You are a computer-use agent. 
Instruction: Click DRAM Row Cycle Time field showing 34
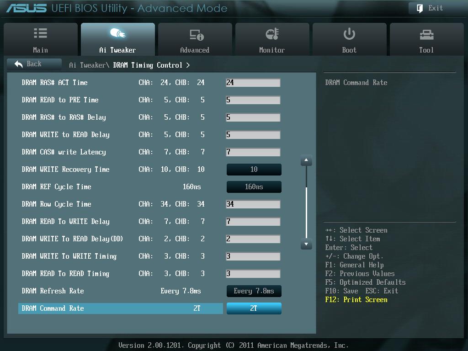tap(253, 204)
